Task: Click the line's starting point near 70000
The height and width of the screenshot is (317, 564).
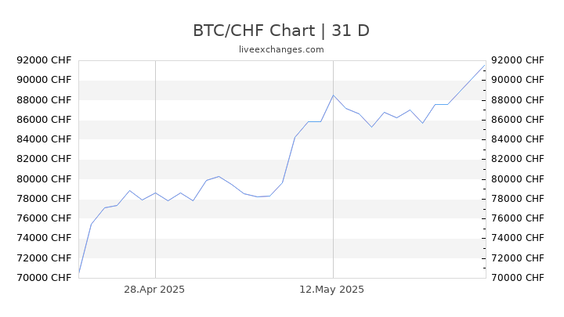Action: point(79,272)
